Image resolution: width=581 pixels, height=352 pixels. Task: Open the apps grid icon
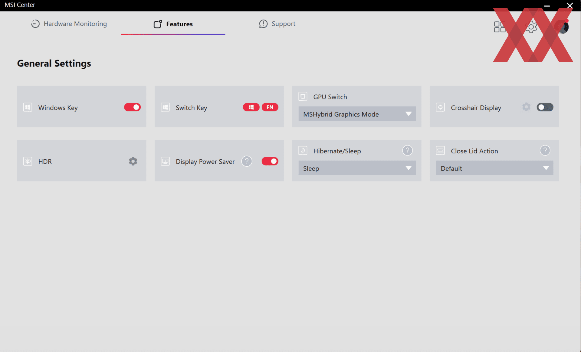coord(500,27)
